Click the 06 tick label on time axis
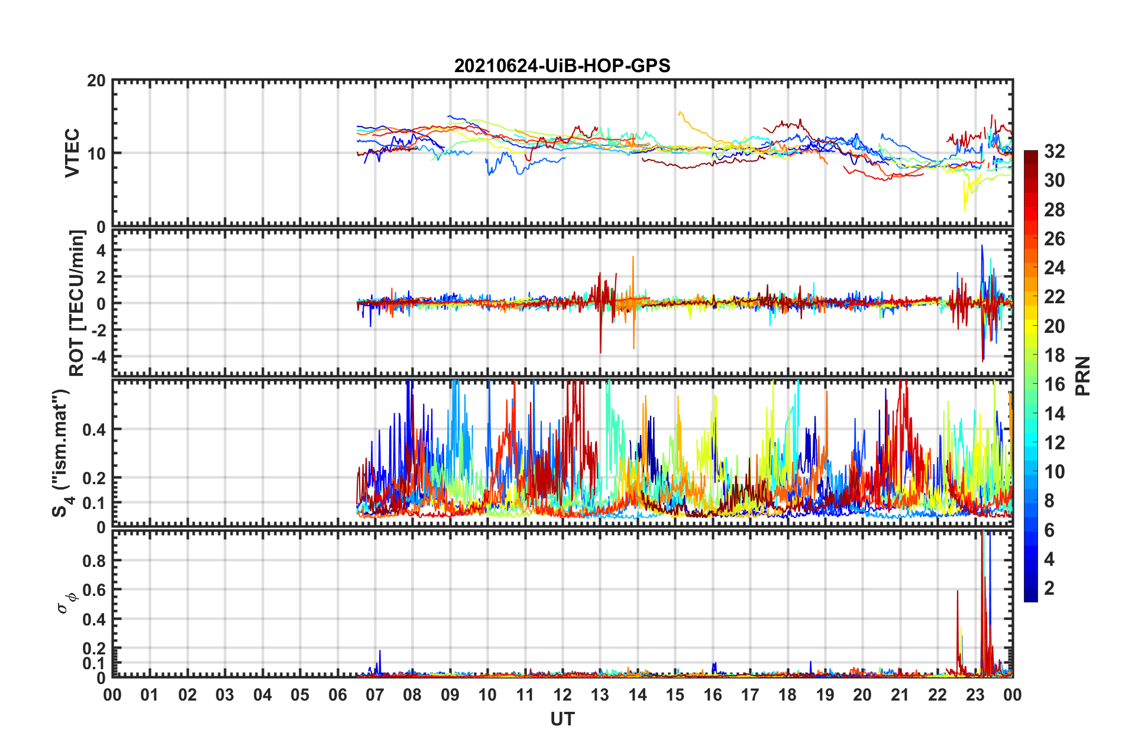The width and height of the screenshot is (1125, 752). 338,695
